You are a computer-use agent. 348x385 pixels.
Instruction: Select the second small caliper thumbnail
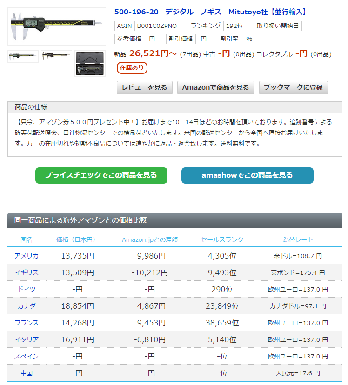pos(56,56)
